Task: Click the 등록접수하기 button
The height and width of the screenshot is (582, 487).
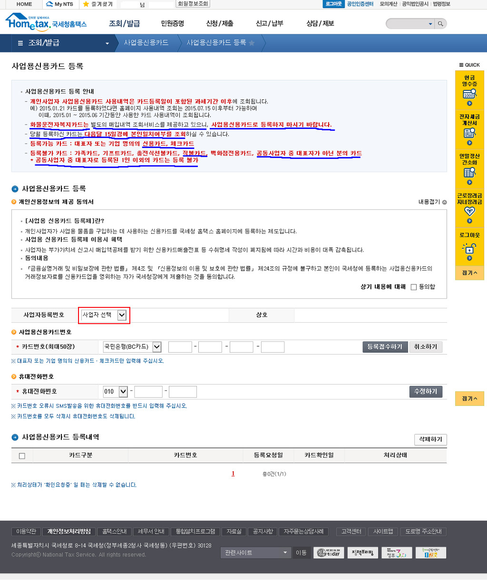Action: 385,347
